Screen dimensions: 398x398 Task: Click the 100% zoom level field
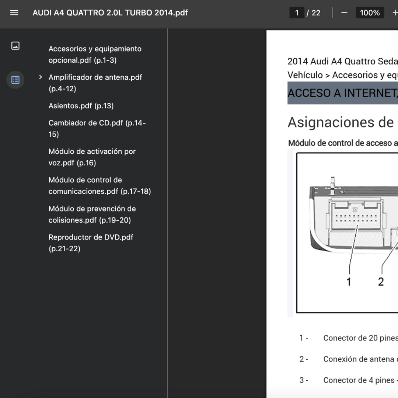[369, 13]
